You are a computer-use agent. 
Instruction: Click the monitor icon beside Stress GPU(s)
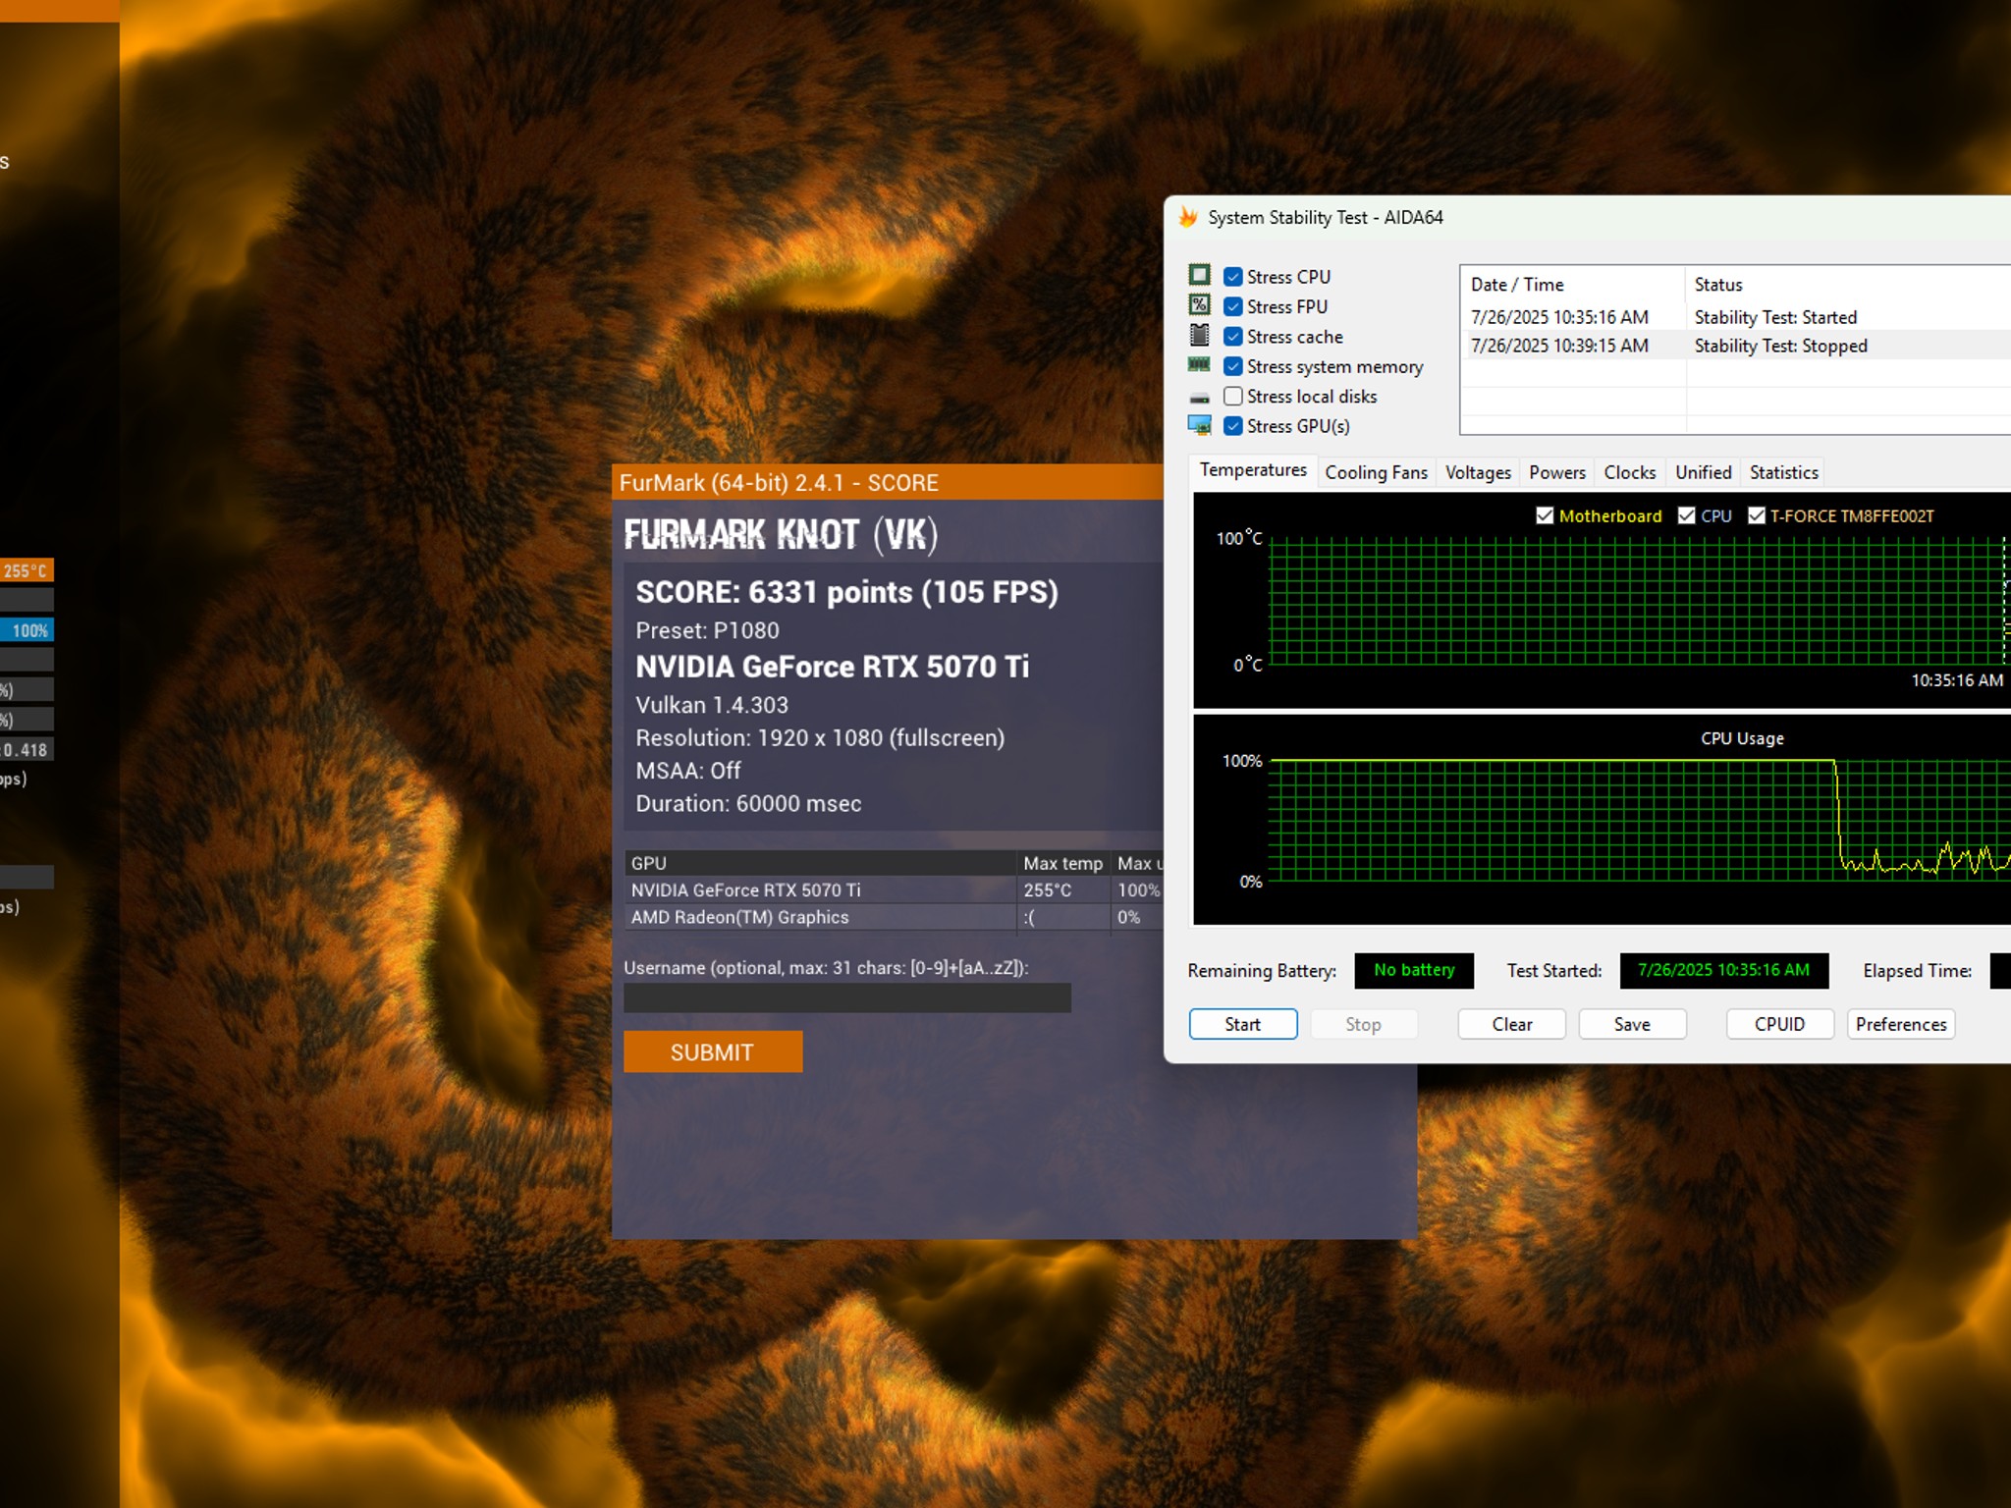1199,426
